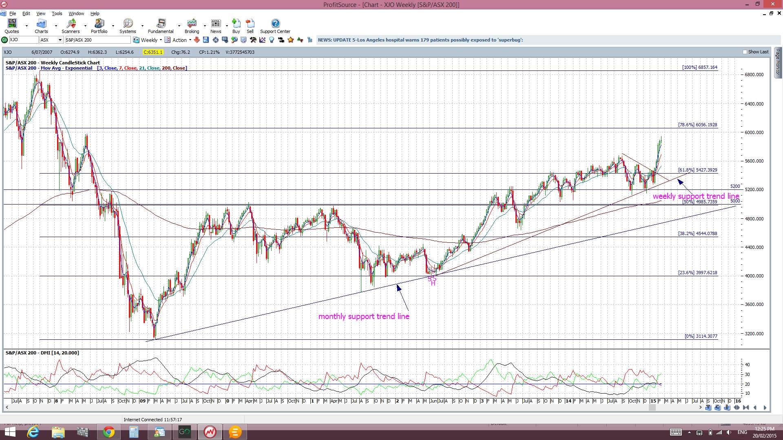Click the Page Monitor side tab

[778, 63]
